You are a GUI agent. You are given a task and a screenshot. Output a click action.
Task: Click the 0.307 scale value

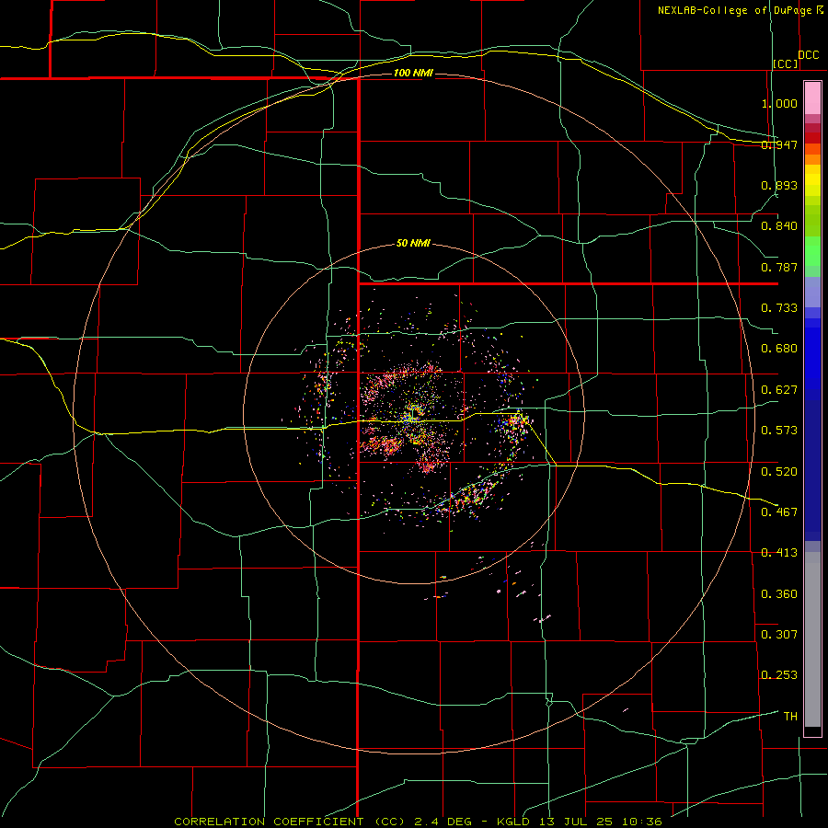[779, 634]
